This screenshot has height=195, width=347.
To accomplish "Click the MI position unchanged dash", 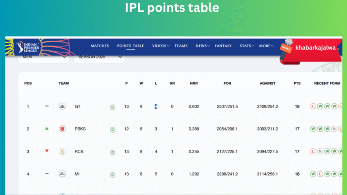I will pos(47,174).
